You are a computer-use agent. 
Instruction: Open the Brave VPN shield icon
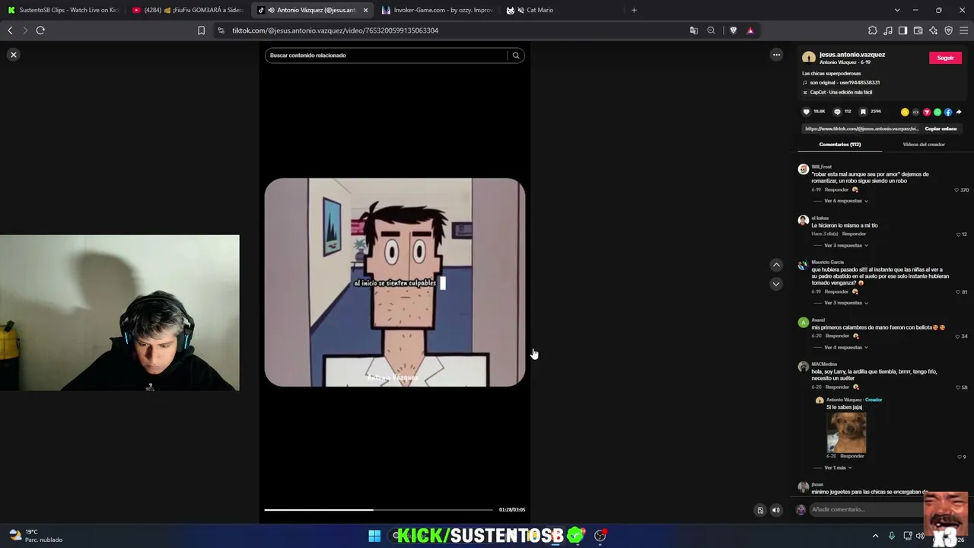tap(948, 30)
